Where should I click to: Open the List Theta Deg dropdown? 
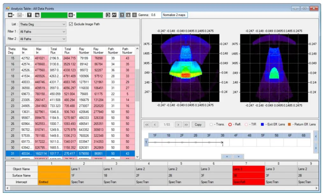point(43,24)
